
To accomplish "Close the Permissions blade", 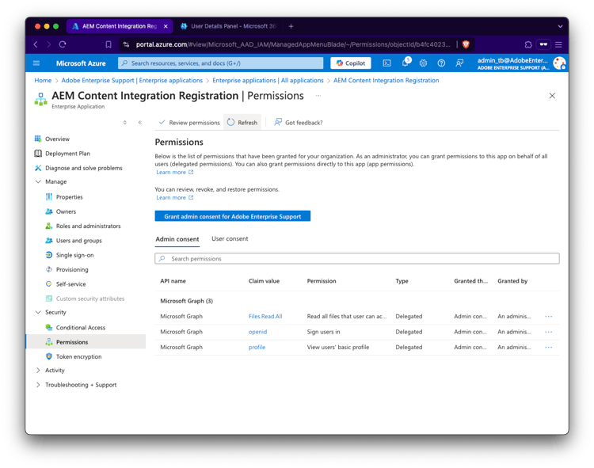I will (552, 96).
